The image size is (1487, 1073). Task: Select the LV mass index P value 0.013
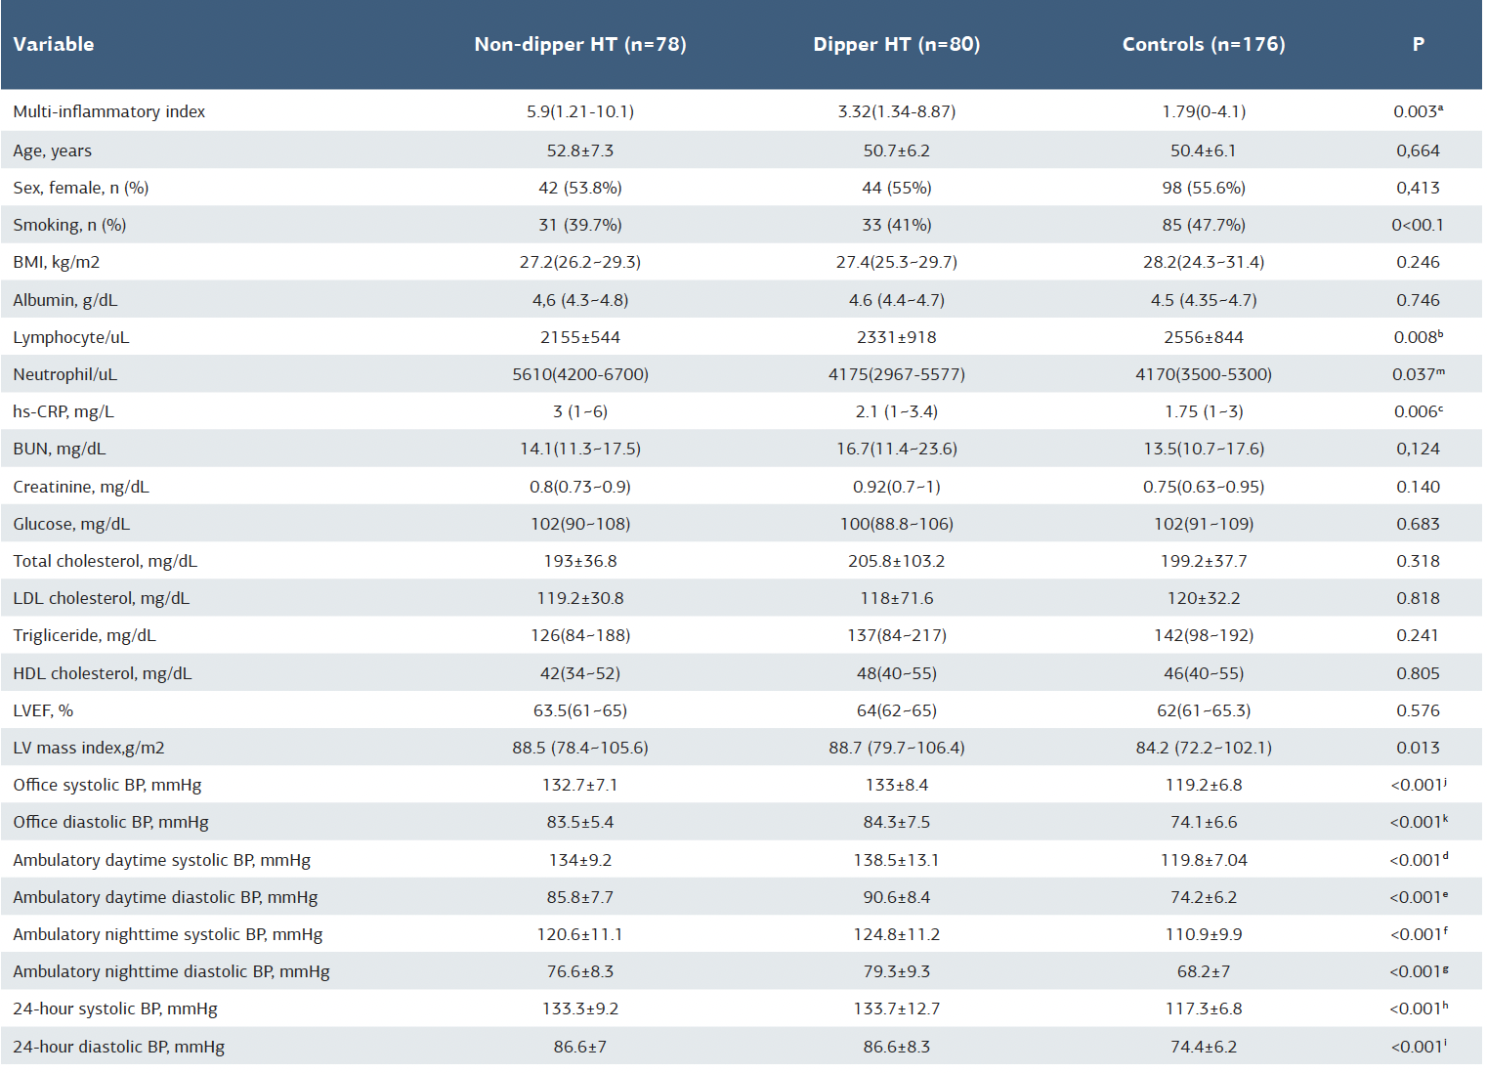pos(1418,748)
